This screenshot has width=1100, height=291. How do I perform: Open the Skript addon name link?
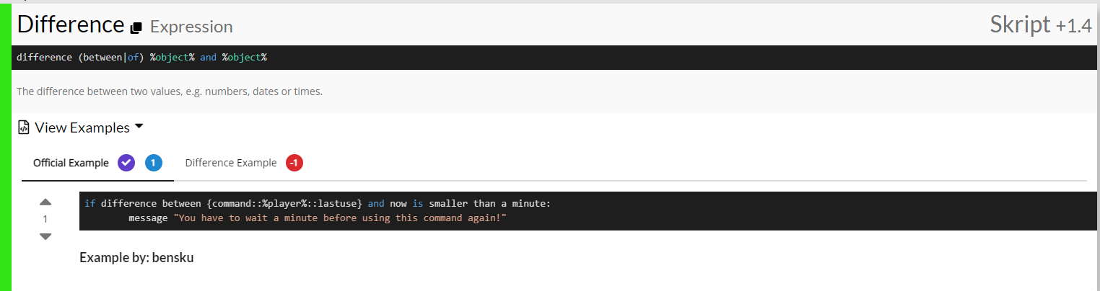tap(1021, 24)
